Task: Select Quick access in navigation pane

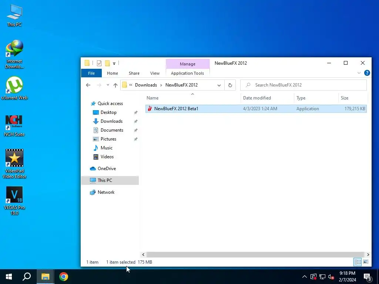Action: point(110,104)
